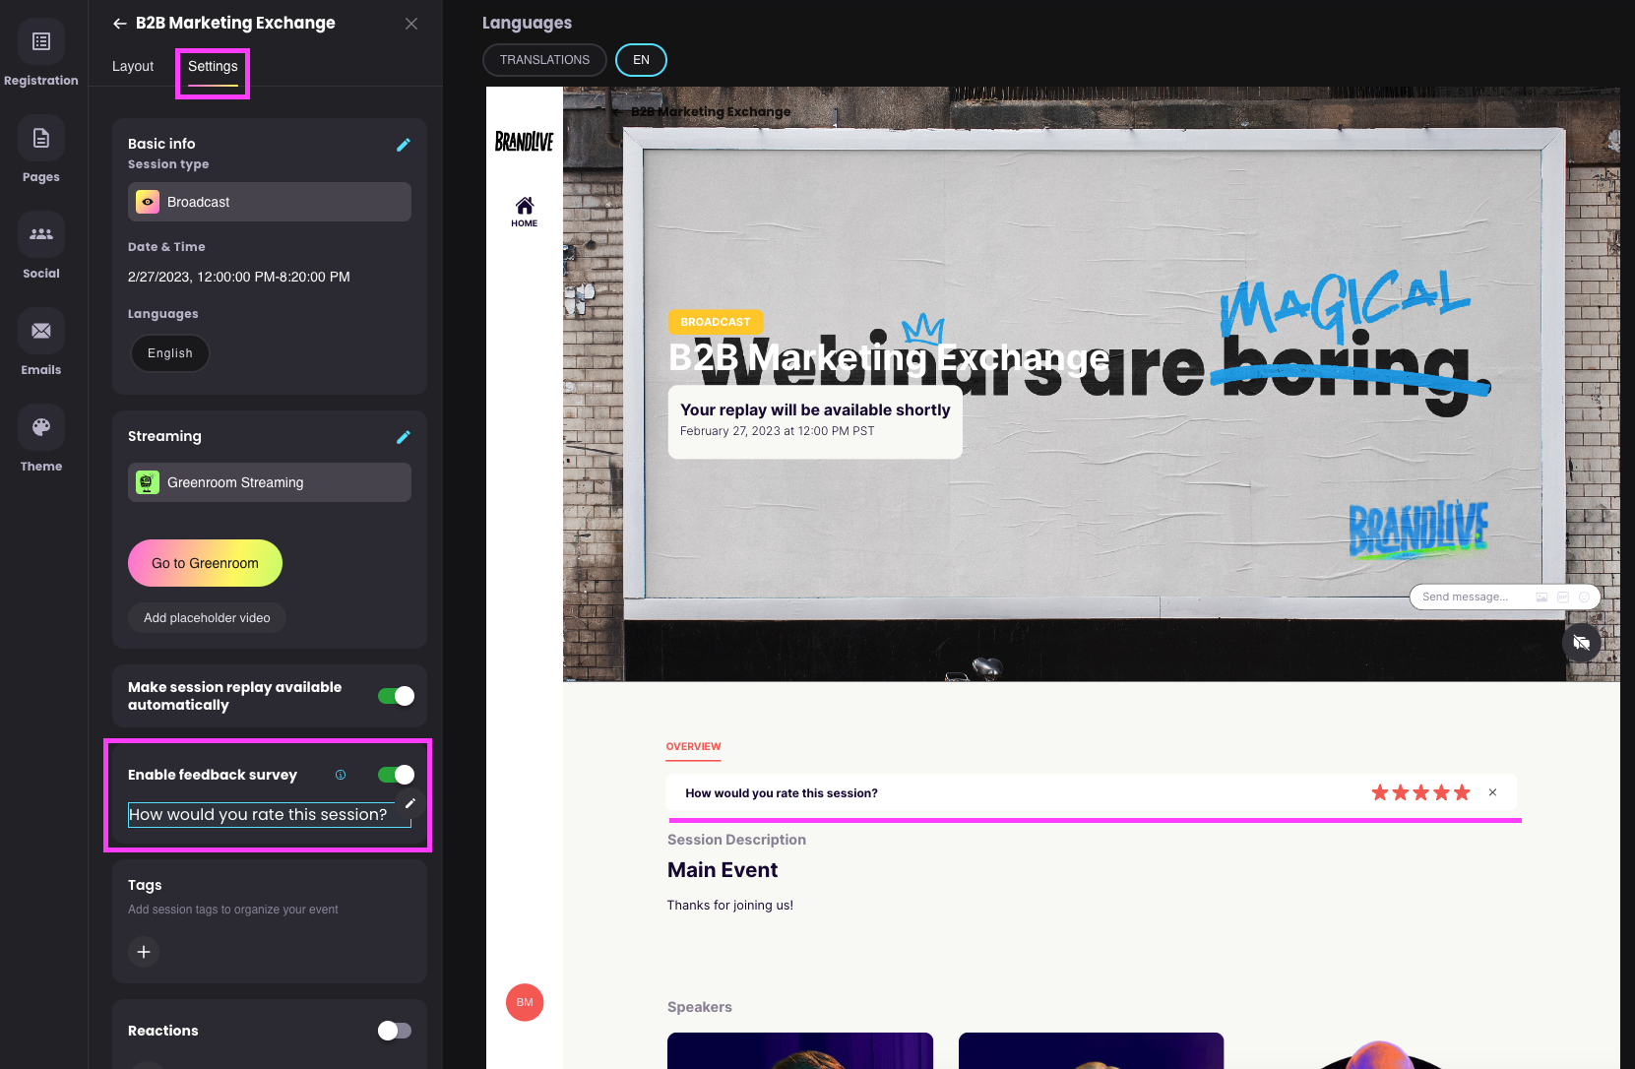Viewport: 1635px width, 1069px height.
Task: Toggle Make session replay available automatically
Action: (396, 696)
